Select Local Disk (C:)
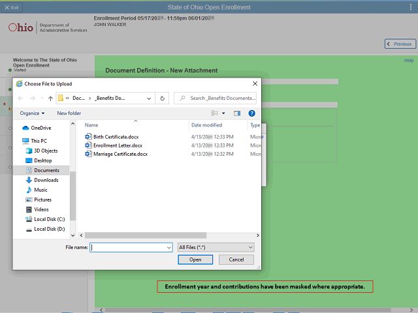The image size is (418, 313). pos(45,219)
